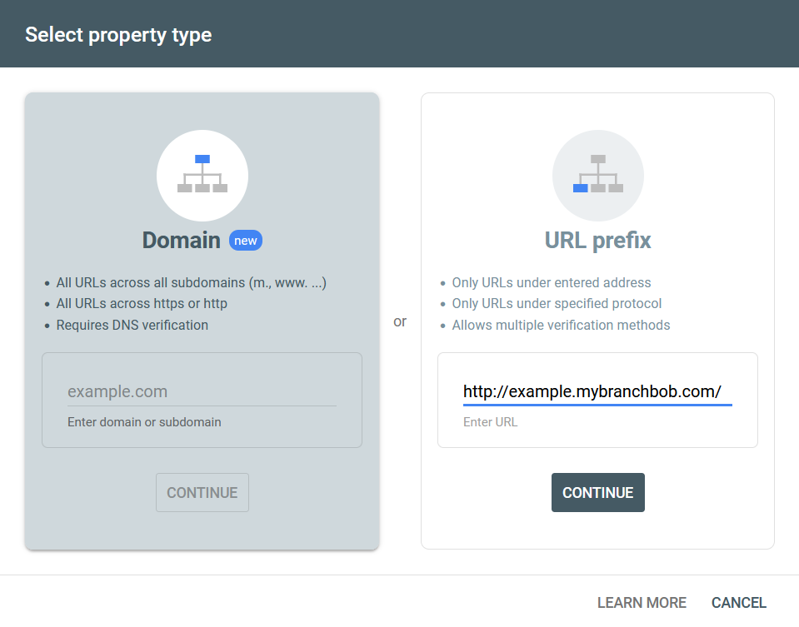Image resolution: width=799 pixels, height=627 pixels.
Task: Click "Only URLs under specified protocol" text
Action: [557, 304]
